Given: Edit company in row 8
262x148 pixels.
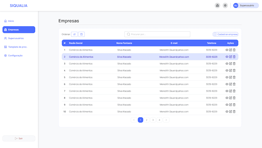Looking at the screenshot, I should tap(230, 98).
